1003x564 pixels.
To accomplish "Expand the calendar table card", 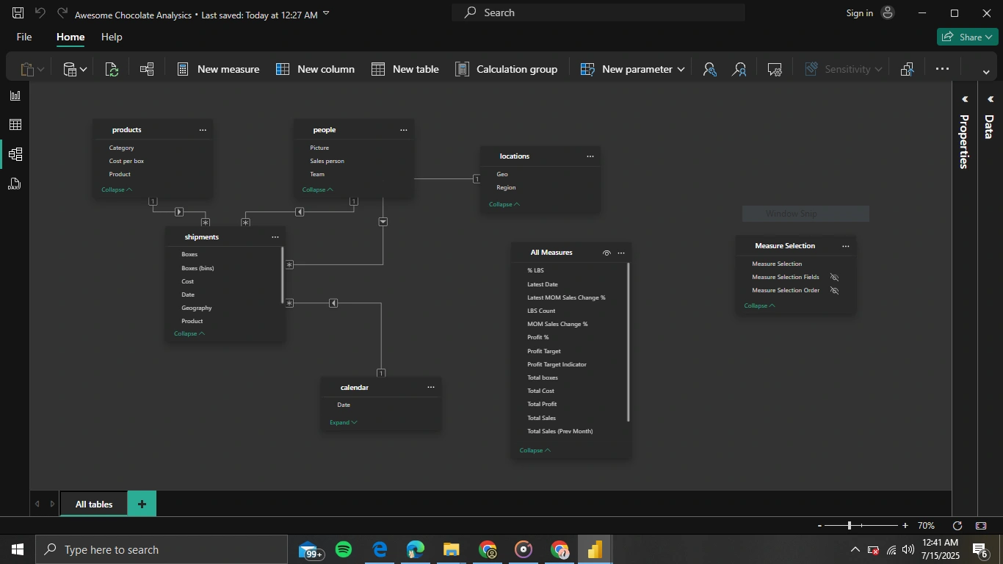I will (343, 422).
